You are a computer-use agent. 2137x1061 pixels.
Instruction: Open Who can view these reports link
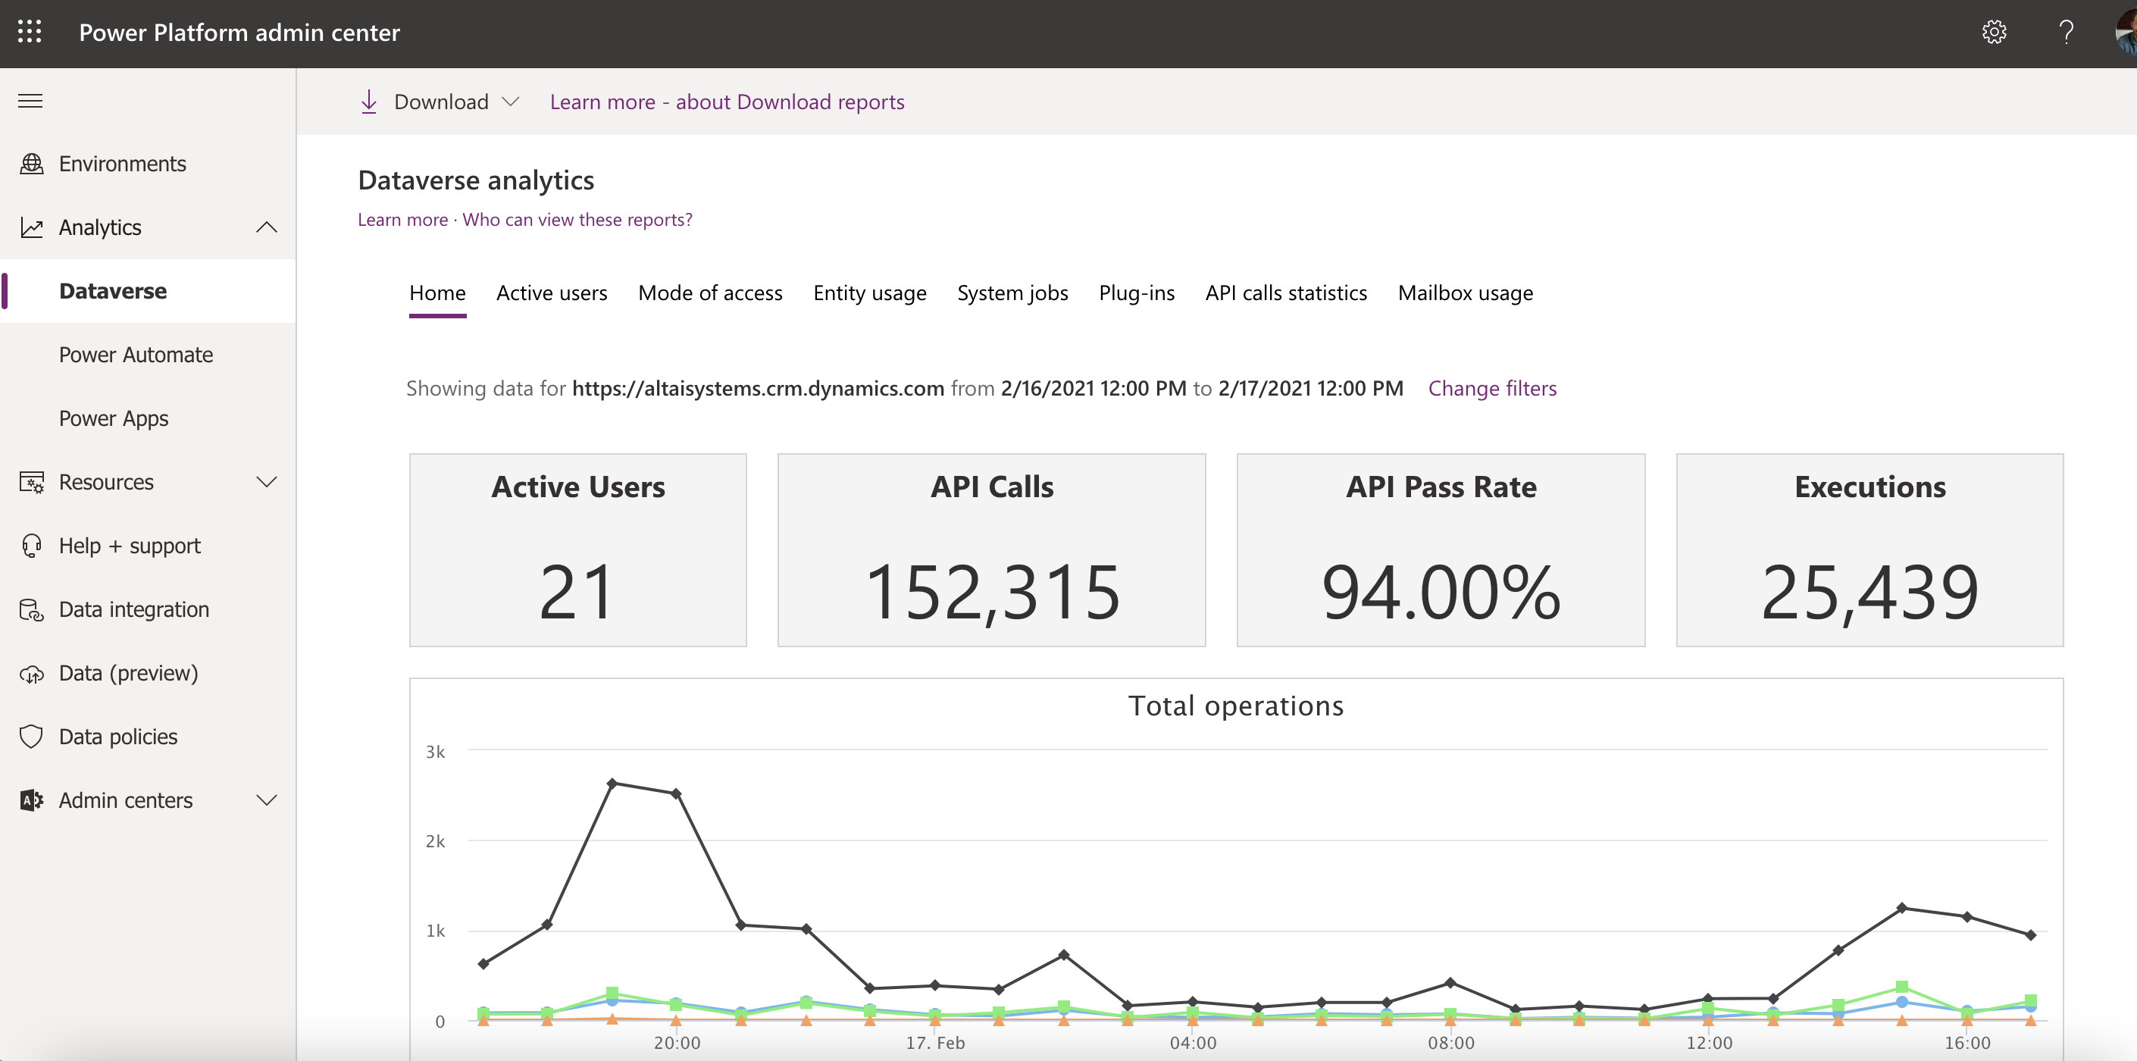[x=577, y=220]
